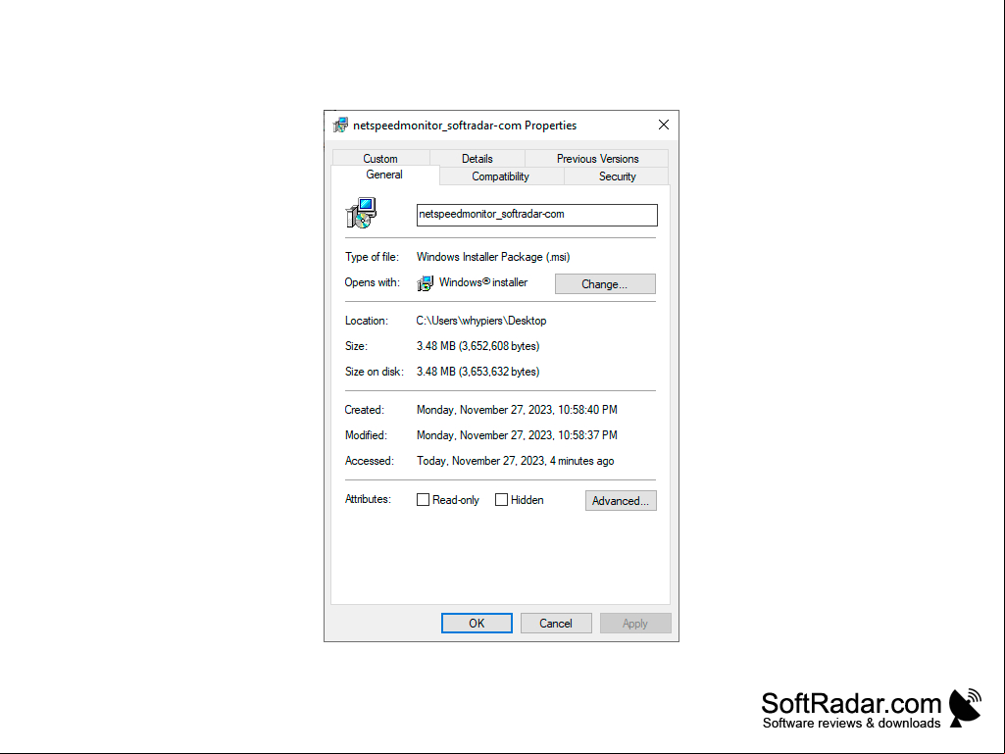Click the Created date ending 10:58:40 PM
Screen dimensions: 1005x754
click(x=518, y=410)
